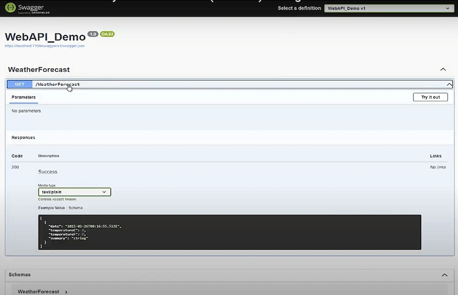Collapse the Schemas section chevron
Image resolution: width=458 pixels, height=295 pixels.
445,275
